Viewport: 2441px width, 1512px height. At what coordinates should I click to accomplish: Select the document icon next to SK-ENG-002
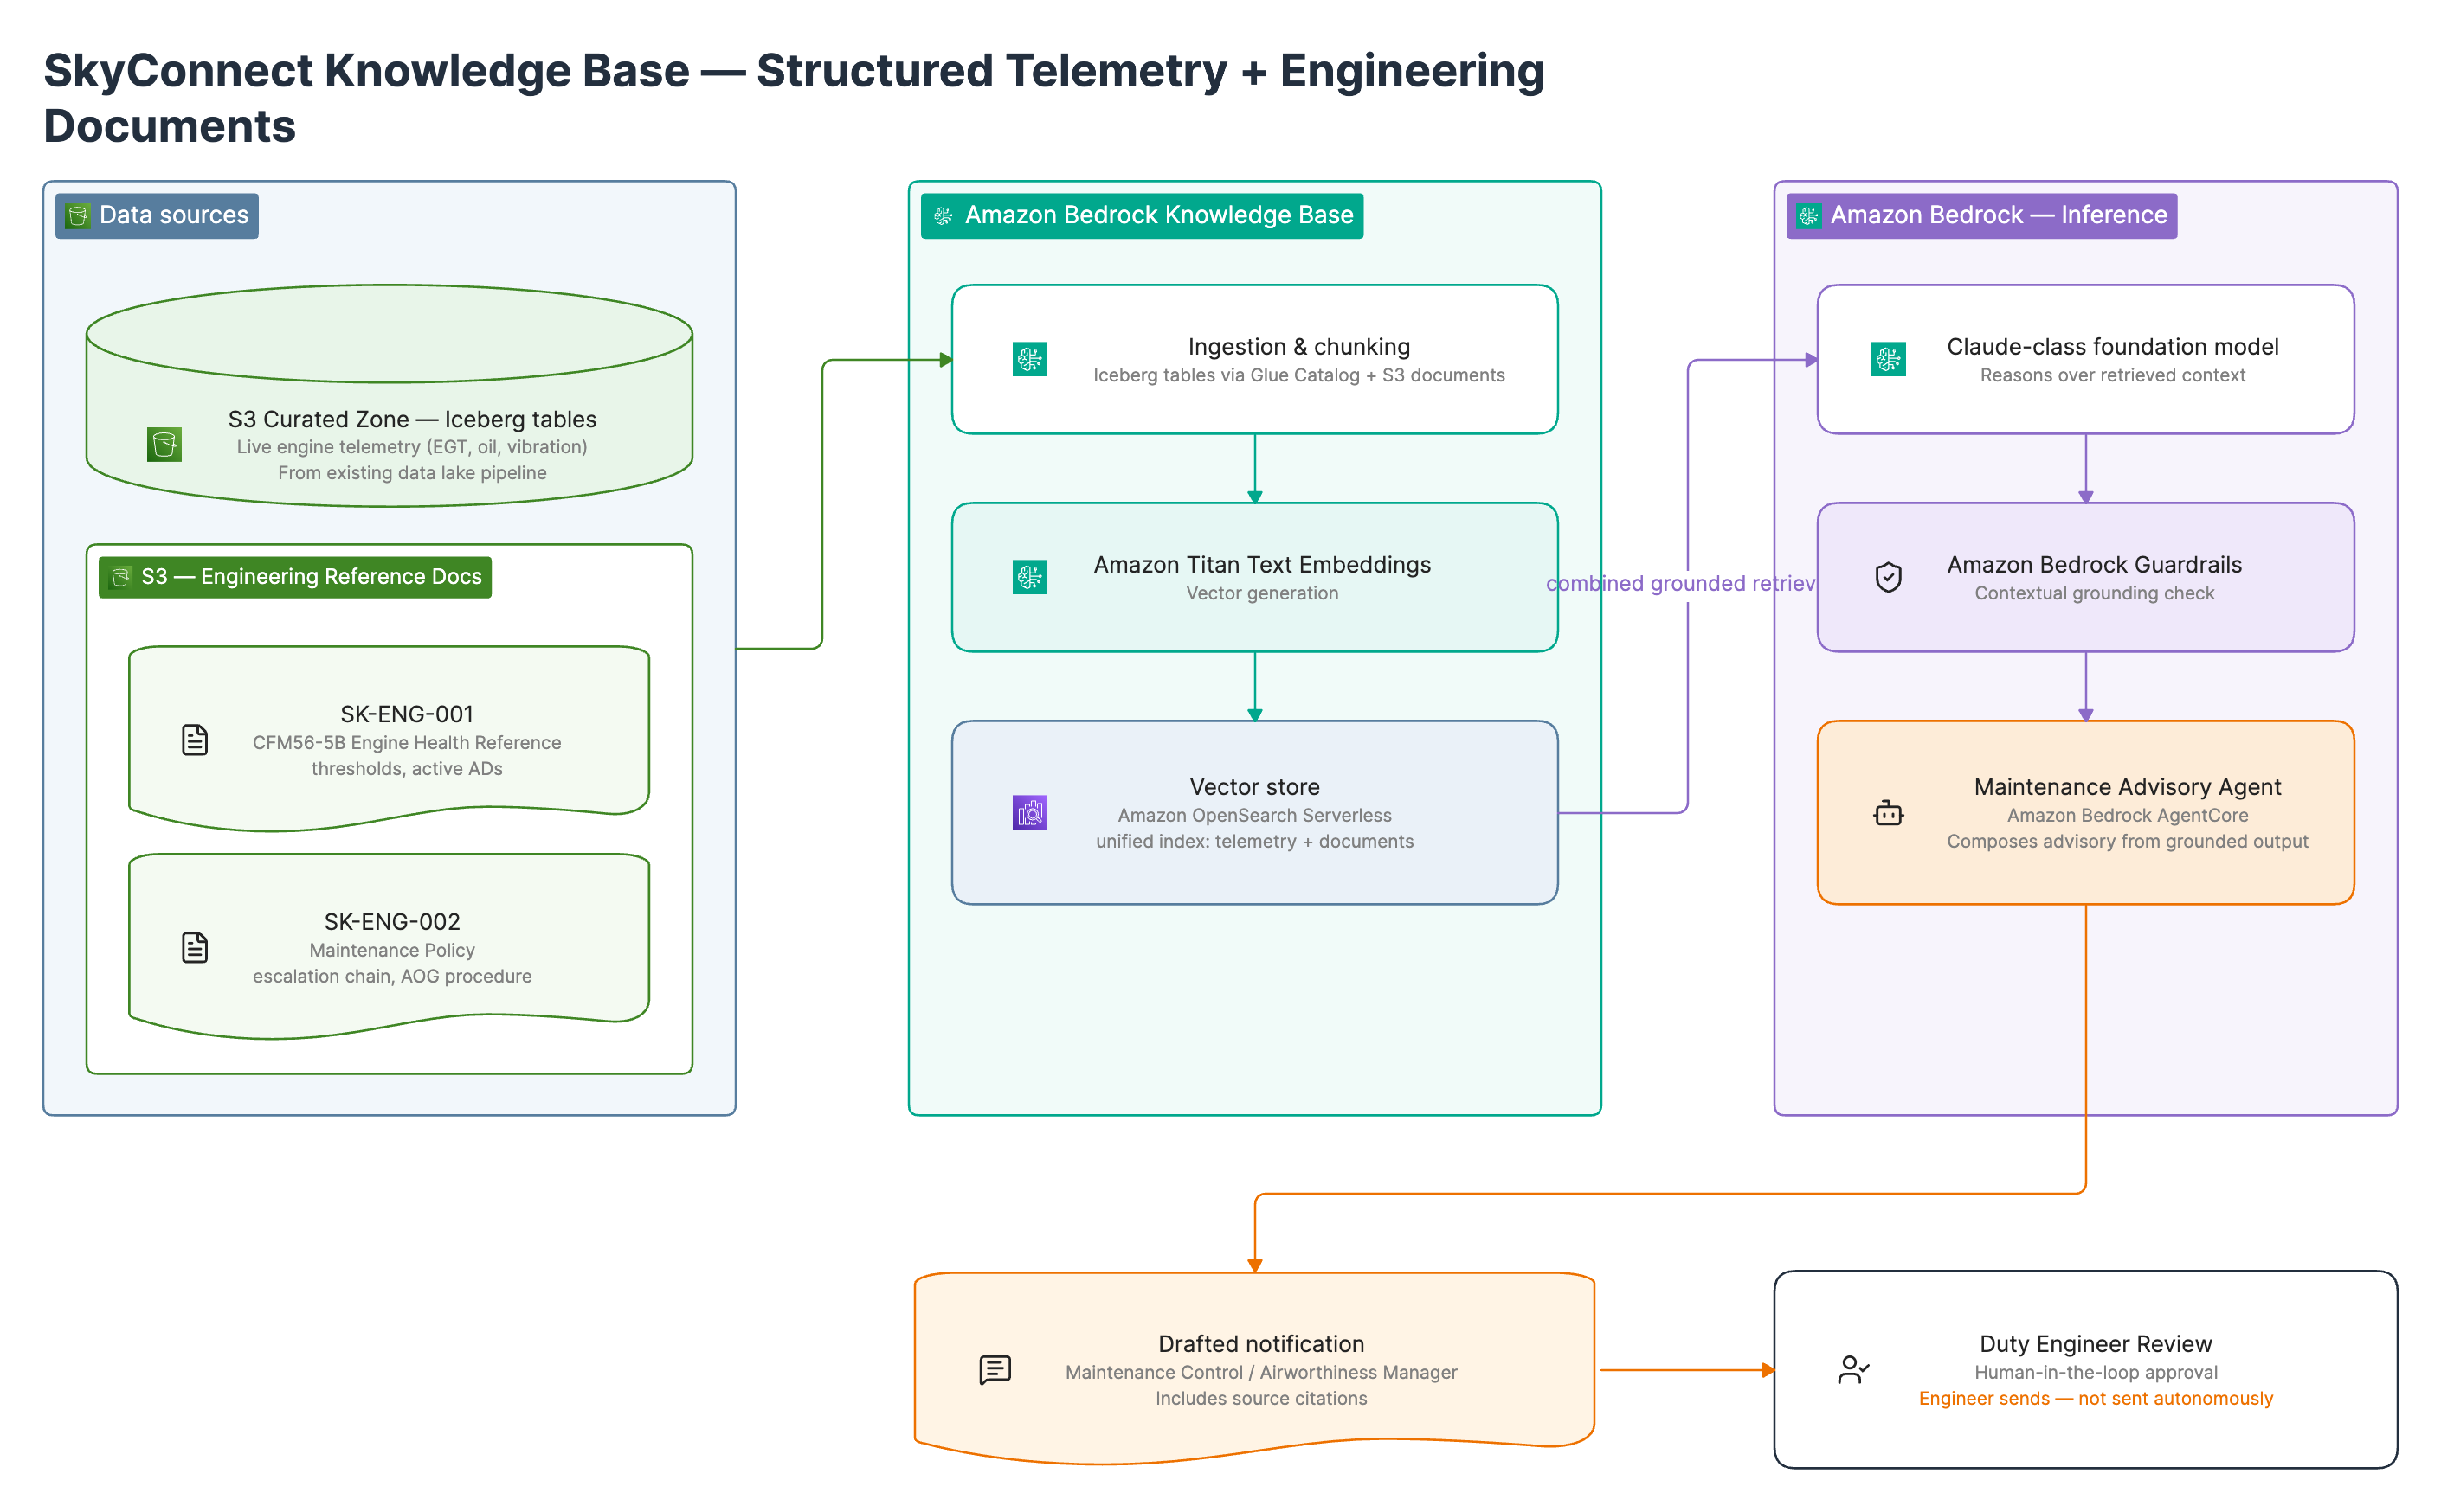click(195, 947)
